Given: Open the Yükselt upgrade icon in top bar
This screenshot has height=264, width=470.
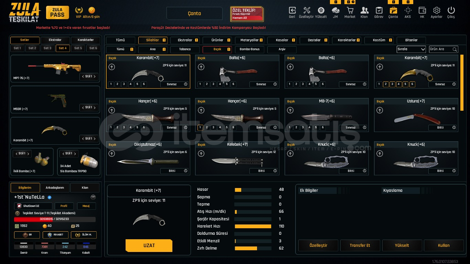Looking at the screenshot, I should [321, 10].
